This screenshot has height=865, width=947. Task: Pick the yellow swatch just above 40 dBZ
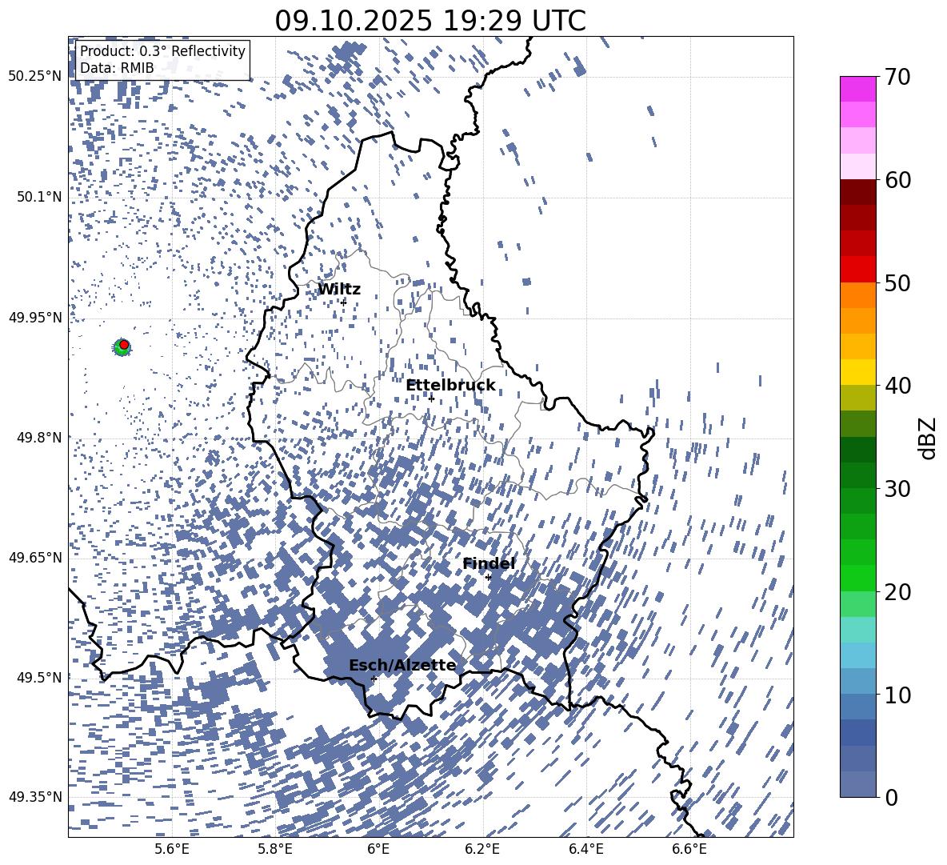click(x=857, y=372)
